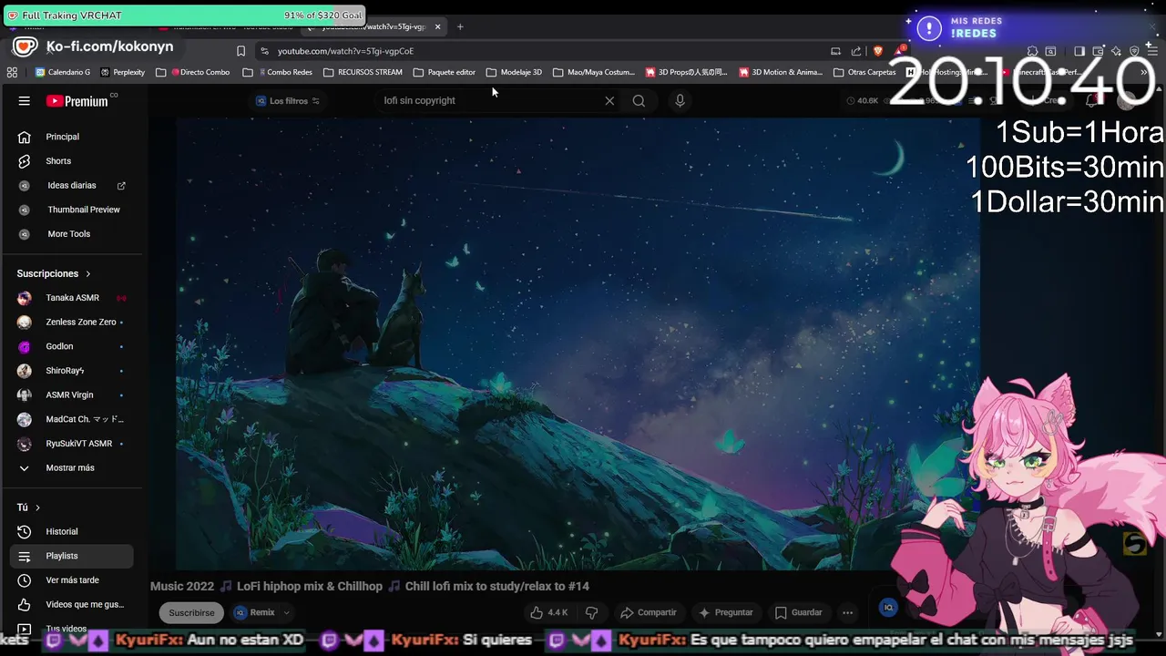
Task: Click the Preguntar button
Action: (725, 613)
